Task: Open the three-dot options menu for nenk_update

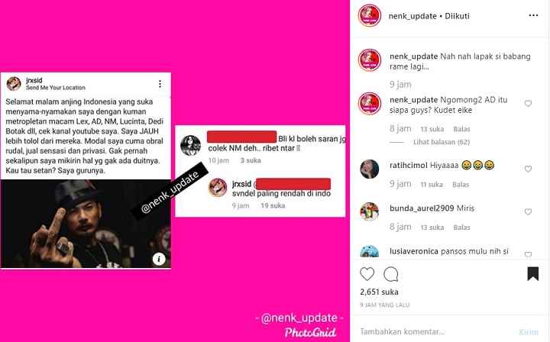Action: pyautogui.click(x=533, y=15)
